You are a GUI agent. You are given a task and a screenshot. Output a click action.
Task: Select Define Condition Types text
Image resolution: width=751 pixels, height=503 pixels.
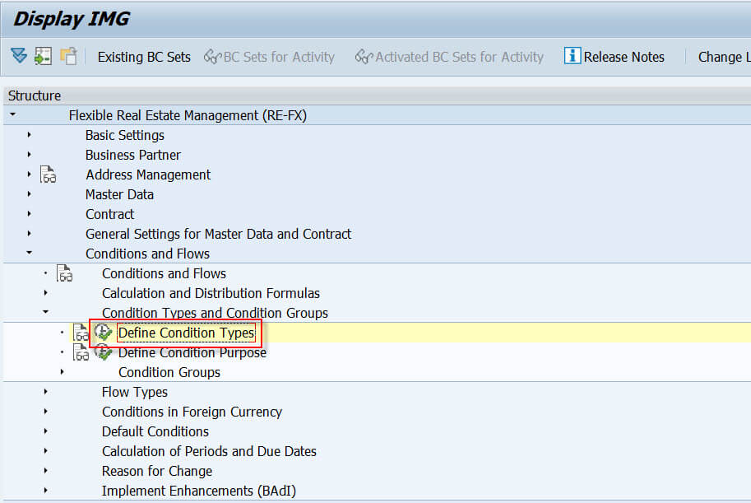[187, 333]
